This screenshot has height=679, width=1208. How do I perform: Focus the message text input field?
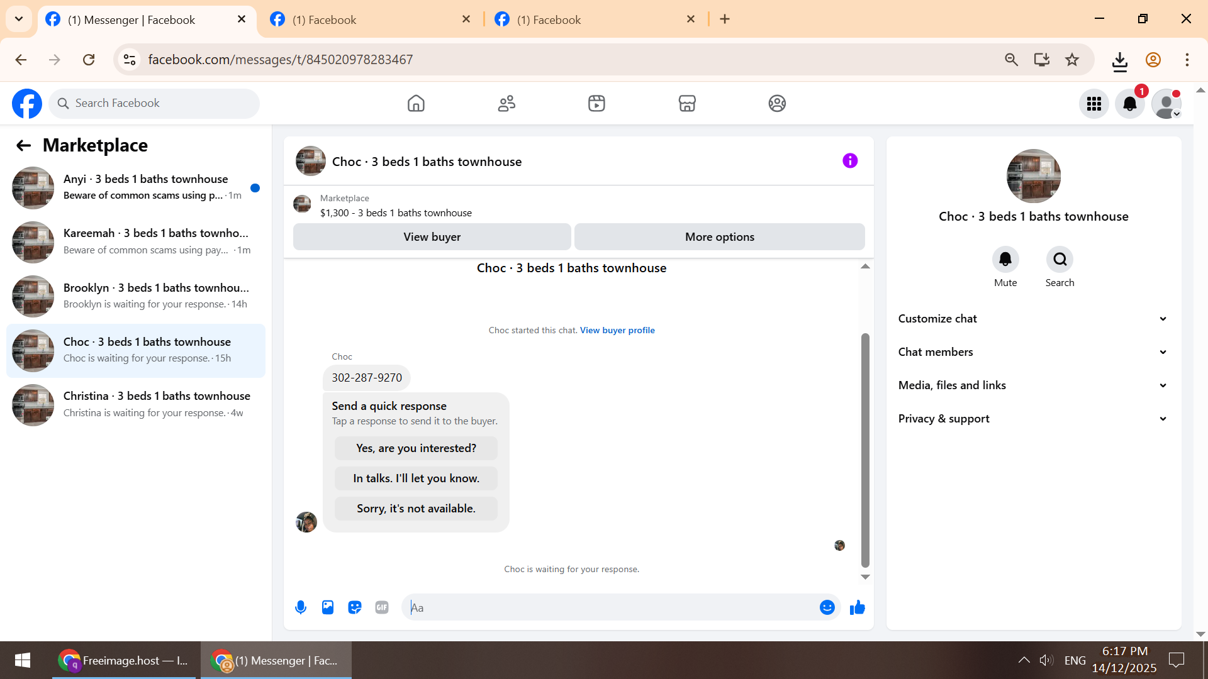coord(610,607)
